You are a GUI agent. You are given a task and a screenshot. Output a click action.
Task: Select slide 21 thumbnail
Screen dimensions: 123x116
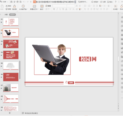(x=11, y=22)
